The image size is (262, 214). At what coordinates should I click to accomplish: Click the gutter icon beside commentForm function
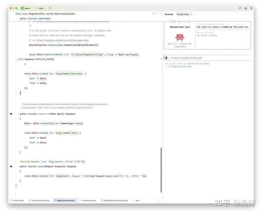coord(11,114)
